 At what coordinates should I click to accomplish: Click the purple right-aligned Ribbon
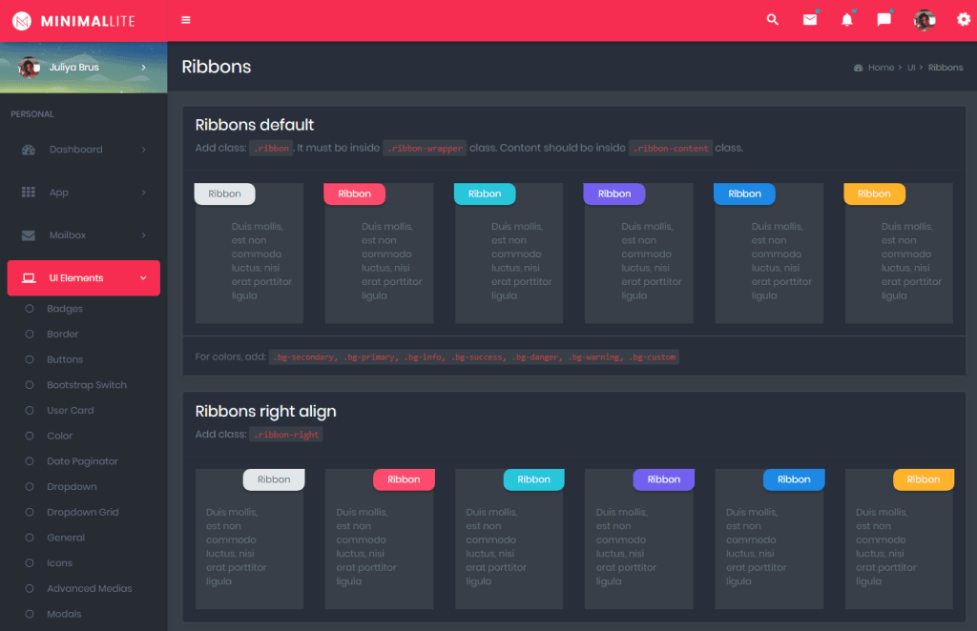(664, 479)
